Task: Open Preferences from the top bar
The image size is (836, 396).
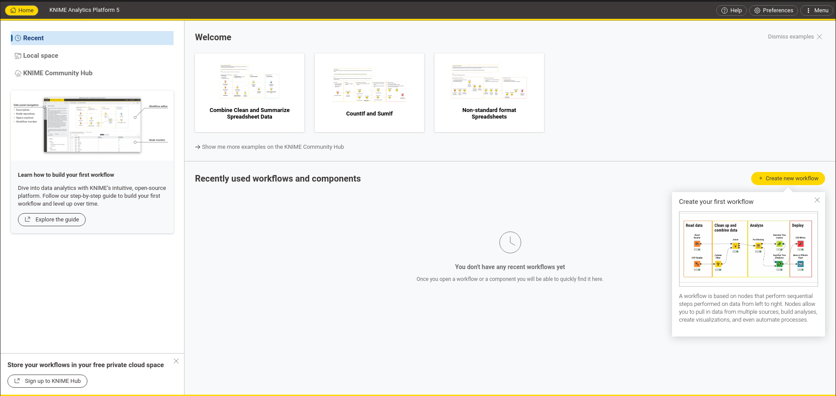Action: pos(773,11)
